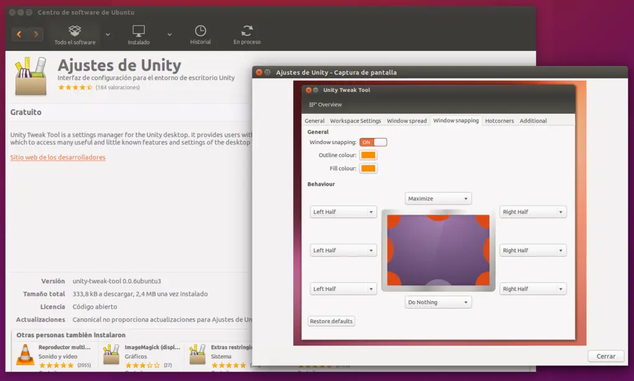This screenshot has height=381, width=634.
Task: Pick the Fill colour swatch
Action: [368, 168]
